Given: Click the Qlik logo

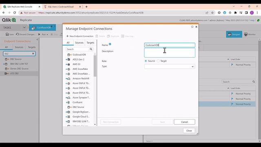Looking at the screenshot, I should [9, 20].
